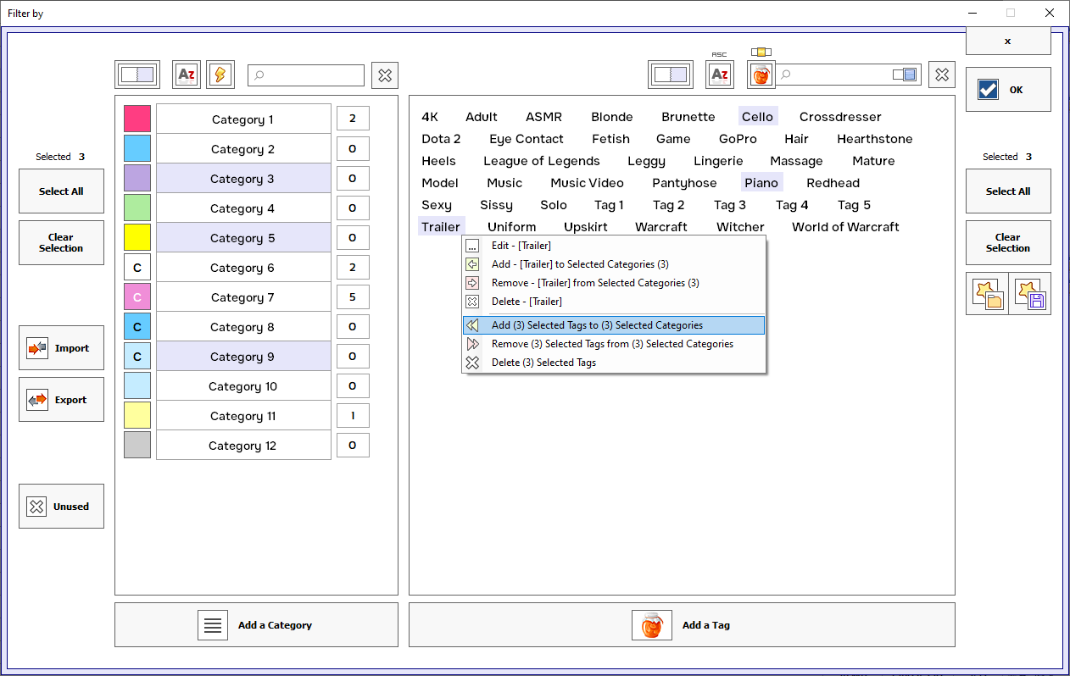This screenshot has height=676, width=1070.
Task: Load favorites using the star folder icon
Action: coord(987,294)
